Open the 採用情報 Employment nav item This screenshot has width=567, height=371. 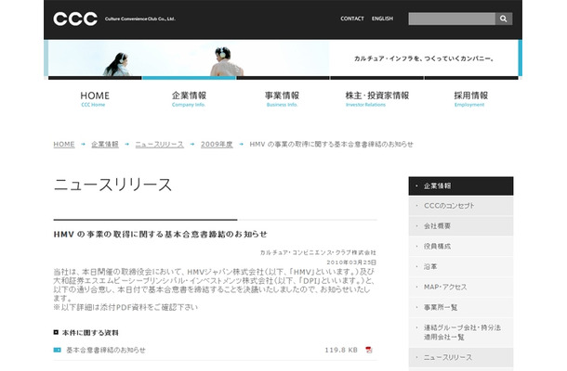click(470, 99)
